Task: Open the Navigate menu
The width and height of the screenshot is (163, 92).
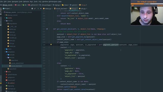Action: tap(15, 2)
